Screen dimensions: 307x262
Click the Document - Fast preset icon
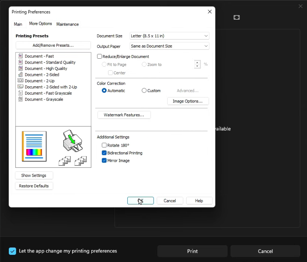(x=20, y=56)
